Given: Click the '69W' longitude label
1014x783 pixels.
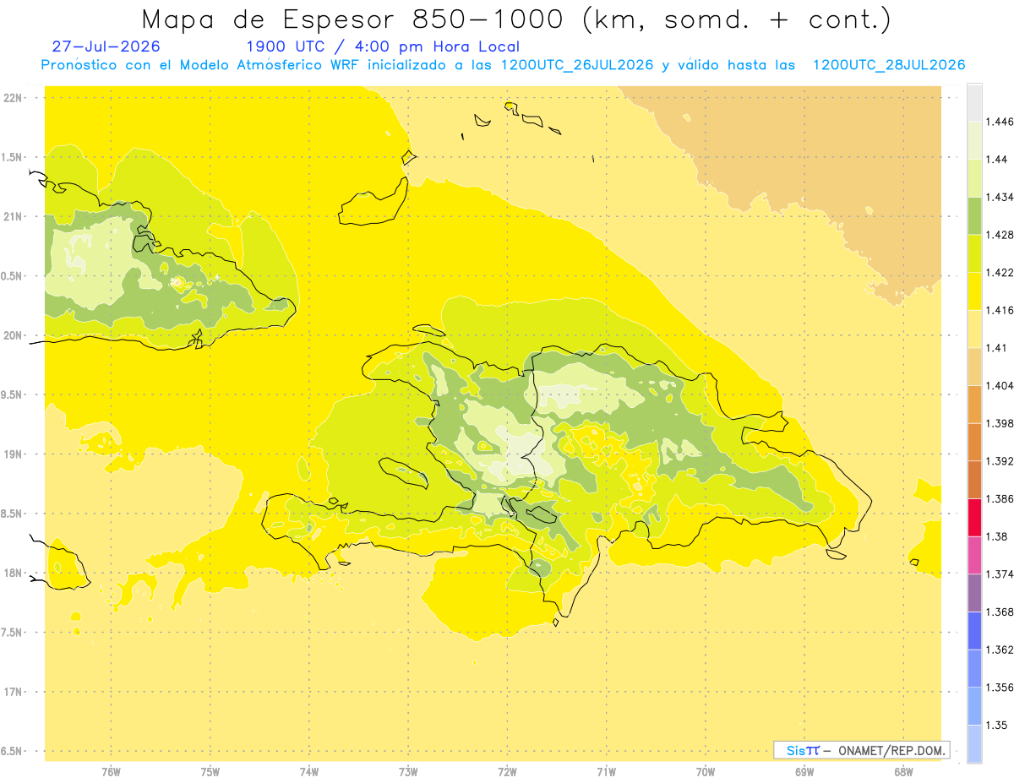Looking at the screenshot, I should click(x=804, y=772).
